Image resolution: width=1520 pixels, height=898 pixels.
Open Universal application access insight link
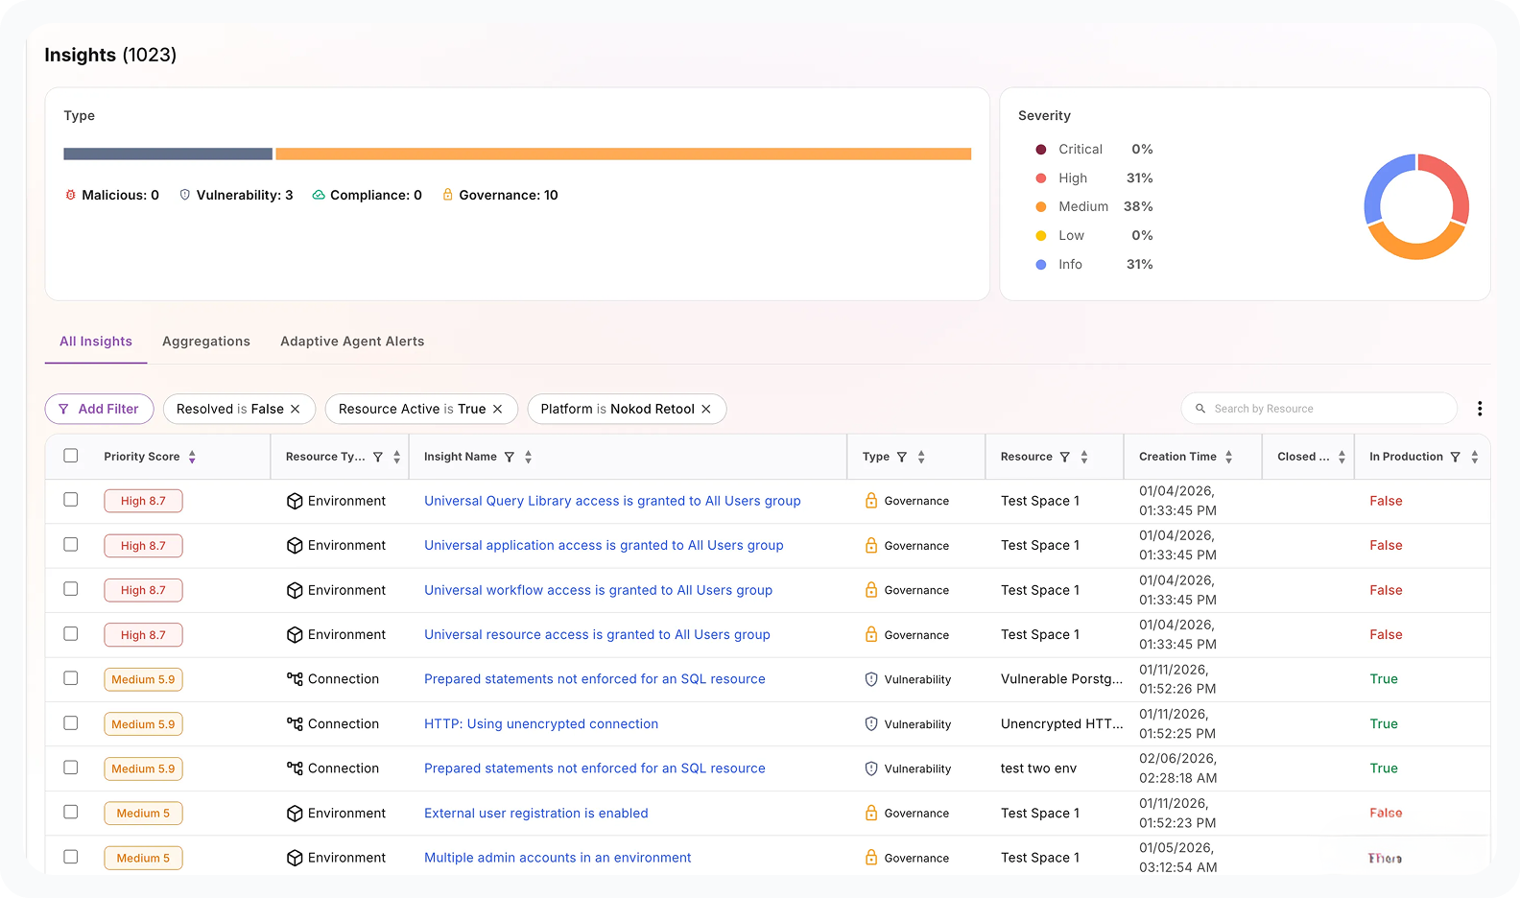click(x=604, y=545)
